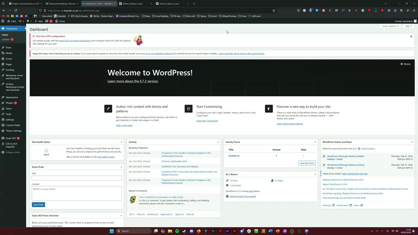418x235 pixels.
Task: Collapse the Gravity Forms widget
Action: point(315,142)
